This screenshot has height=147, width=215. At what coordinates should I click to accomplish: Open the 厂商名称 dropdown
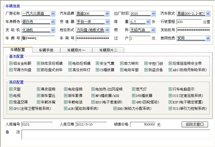point(53,14)
